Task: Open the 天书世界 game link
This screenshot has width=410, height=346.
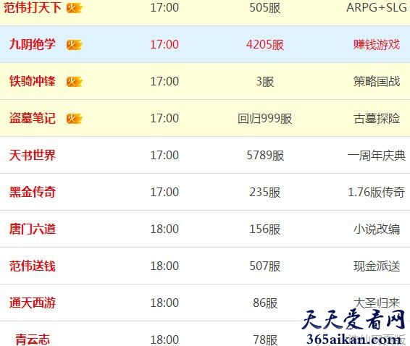Action: tap(33, 155)
